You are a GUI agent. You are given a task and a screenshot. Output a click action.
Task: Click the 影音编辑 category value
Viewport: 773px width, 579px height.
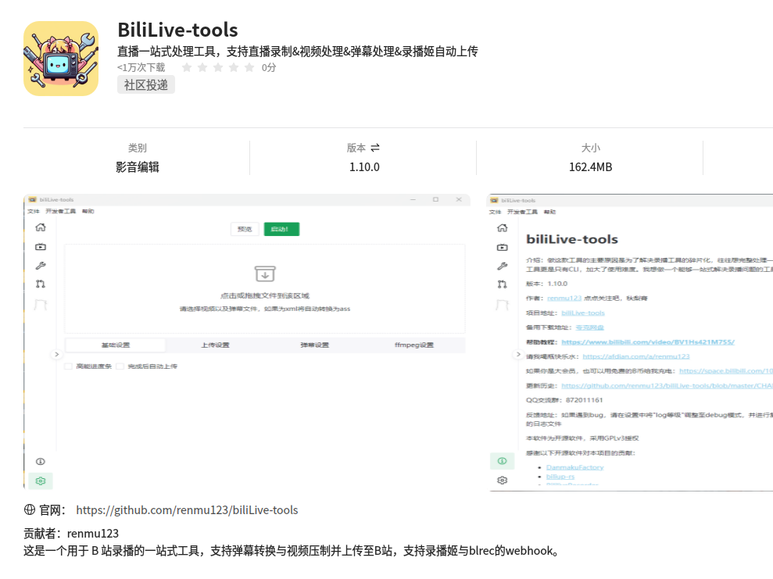[138, 167]
